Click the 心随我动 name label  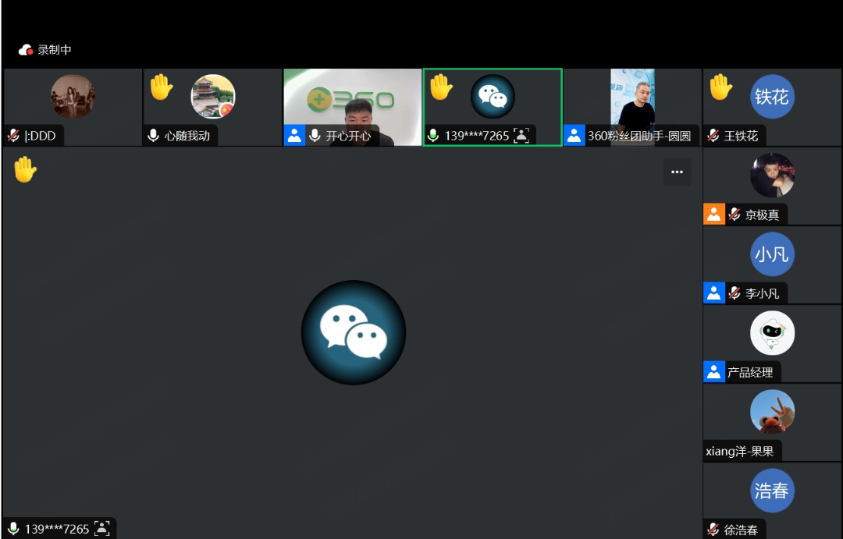click(x=187, y=136)
